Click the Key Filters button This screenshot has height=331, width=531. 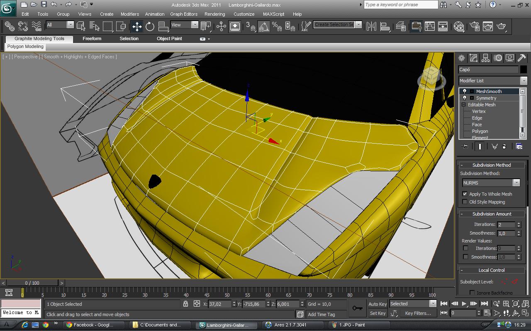click(418, 313)
